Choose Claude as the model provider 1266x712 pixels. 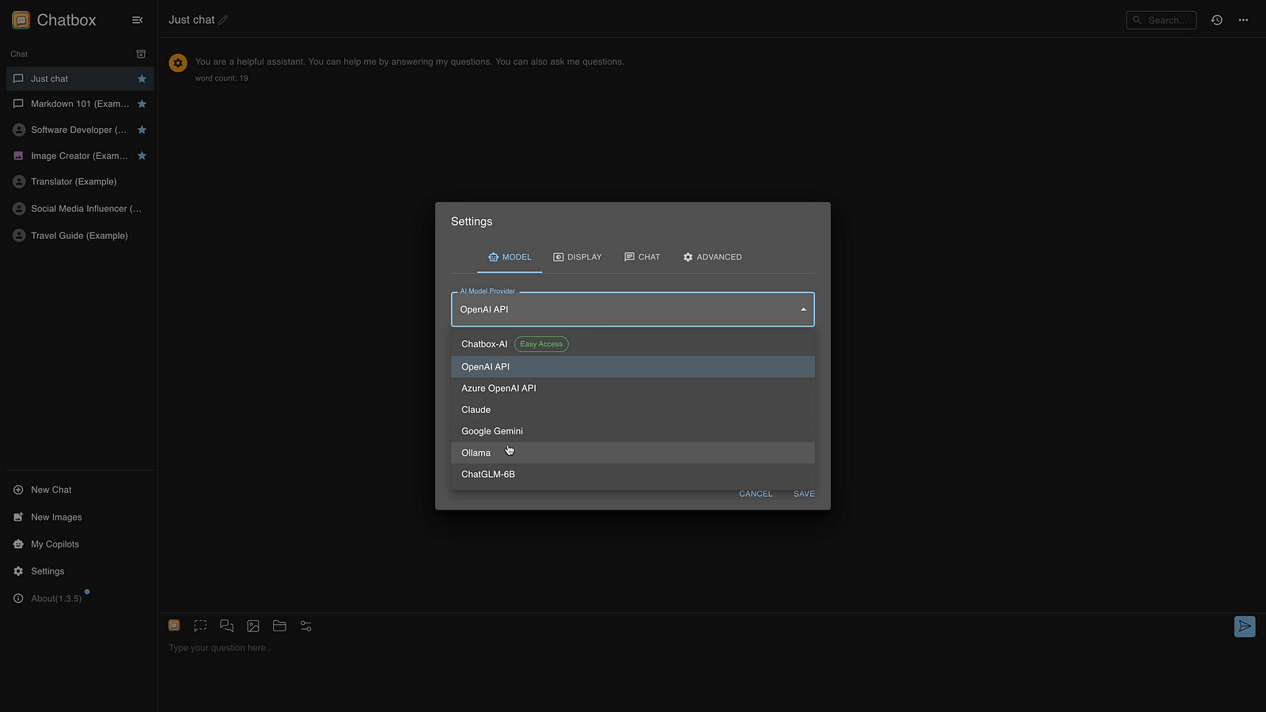click(x=476, y=410)
